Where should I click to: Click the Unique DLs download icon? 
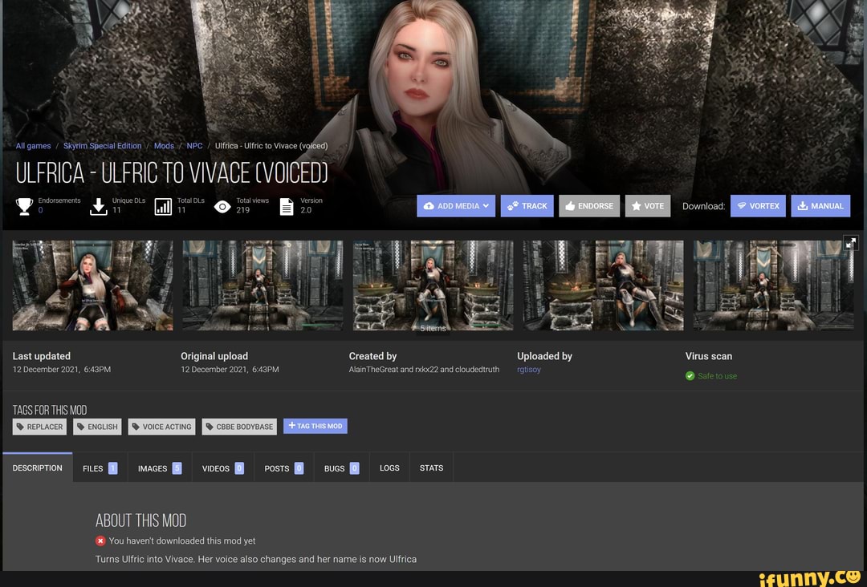click(x=98, y=207)
